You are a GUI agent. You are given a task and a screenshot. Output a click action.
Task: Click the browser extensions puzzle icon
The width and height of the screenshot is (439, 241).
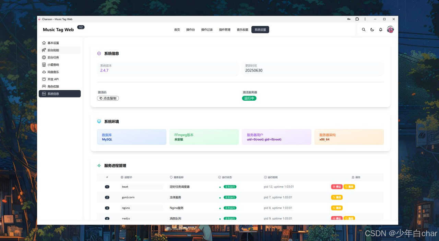pyautogui.click(x=357, y=19)
